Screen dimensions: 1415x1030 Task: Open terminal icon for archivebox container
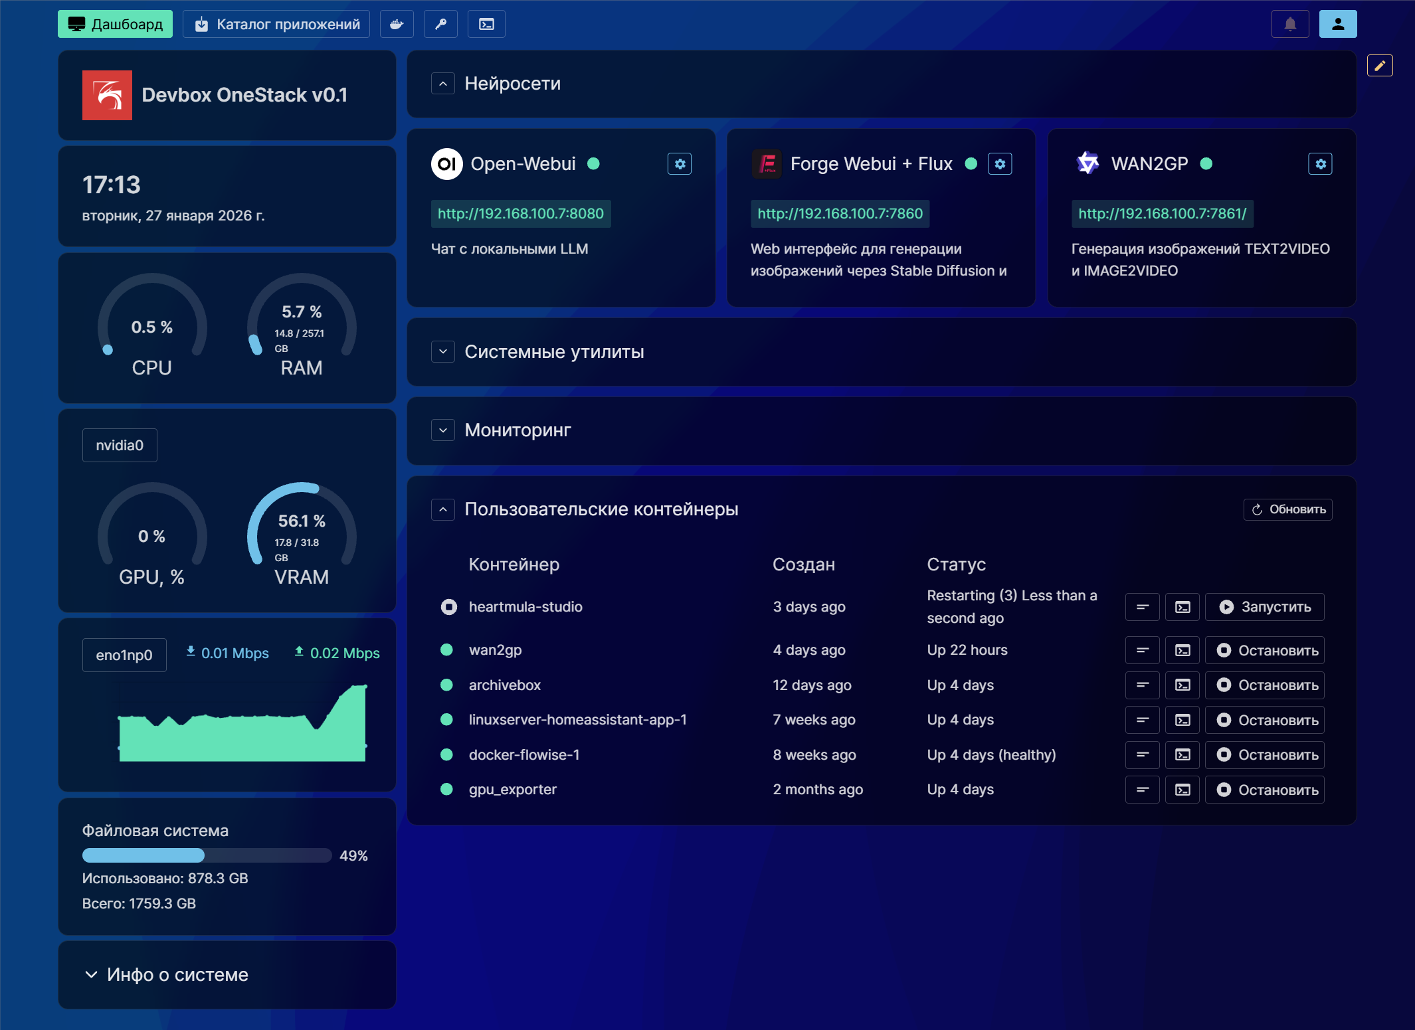pos(1182,685)
